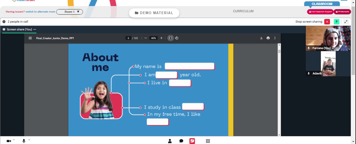The height and width of the screenshot is (144, 356).
Task: Click the PDF vertical scrollbar thumb
Action: click(279, 51)
